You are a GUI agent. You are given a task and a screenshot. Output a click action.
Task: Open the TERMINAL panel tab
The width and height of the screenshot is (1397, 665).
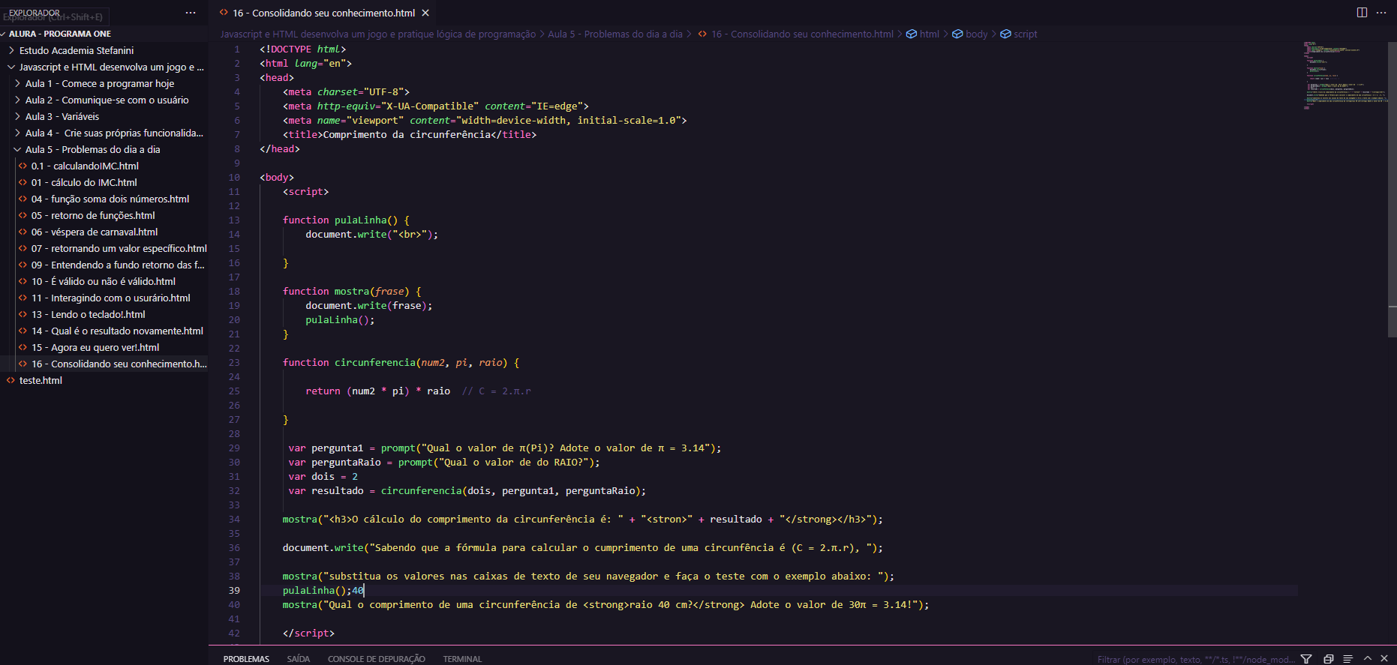462,659
